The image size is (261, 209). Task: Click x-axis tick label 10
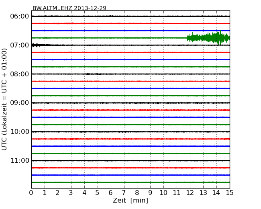click(x=163, y=193)
